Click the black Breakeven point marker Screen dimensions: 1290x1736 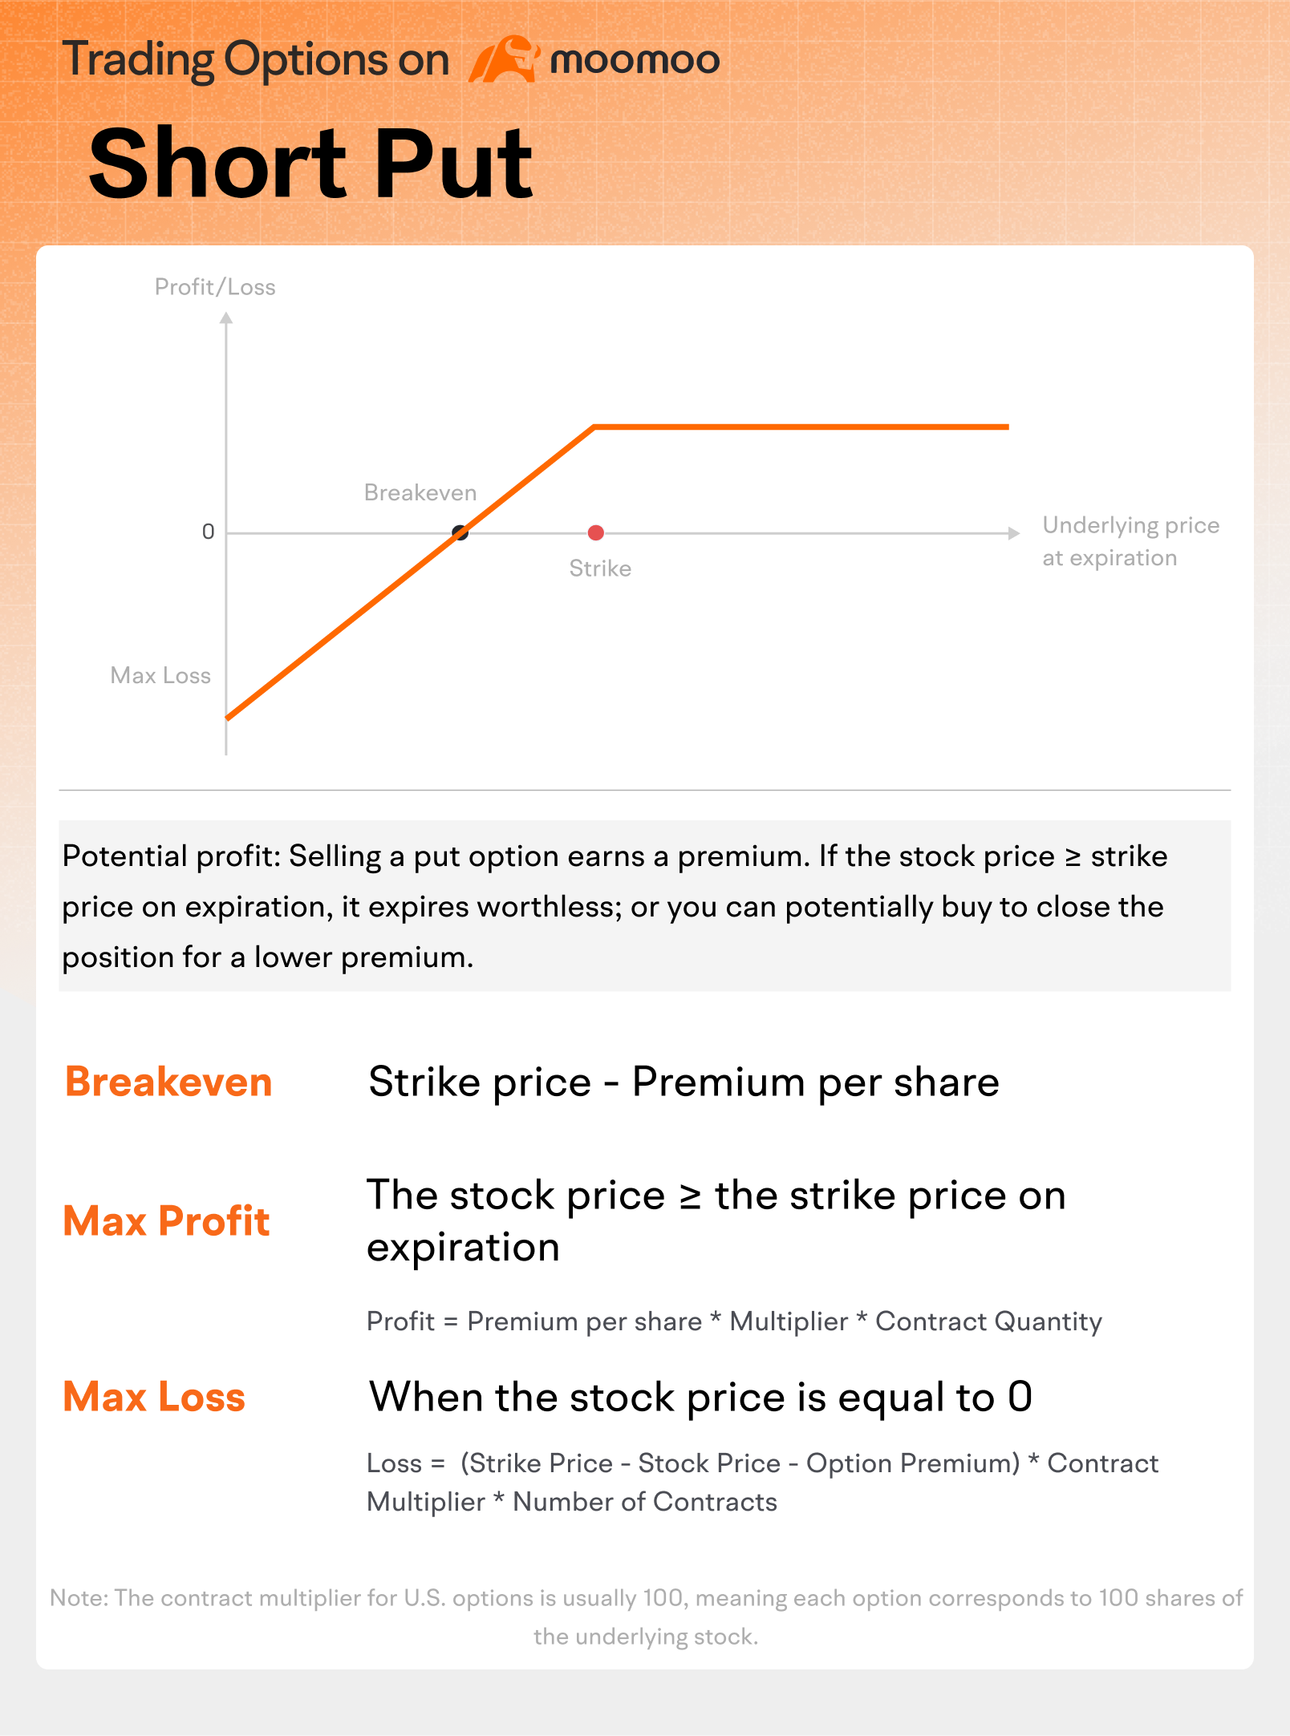pos(460,532)
